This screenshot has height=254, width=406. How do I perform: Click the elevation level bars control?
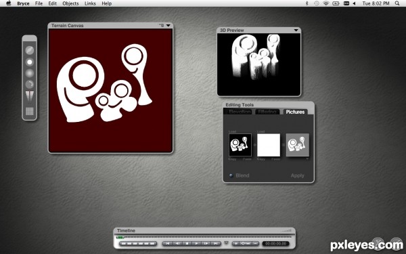(x=30, y=96)
